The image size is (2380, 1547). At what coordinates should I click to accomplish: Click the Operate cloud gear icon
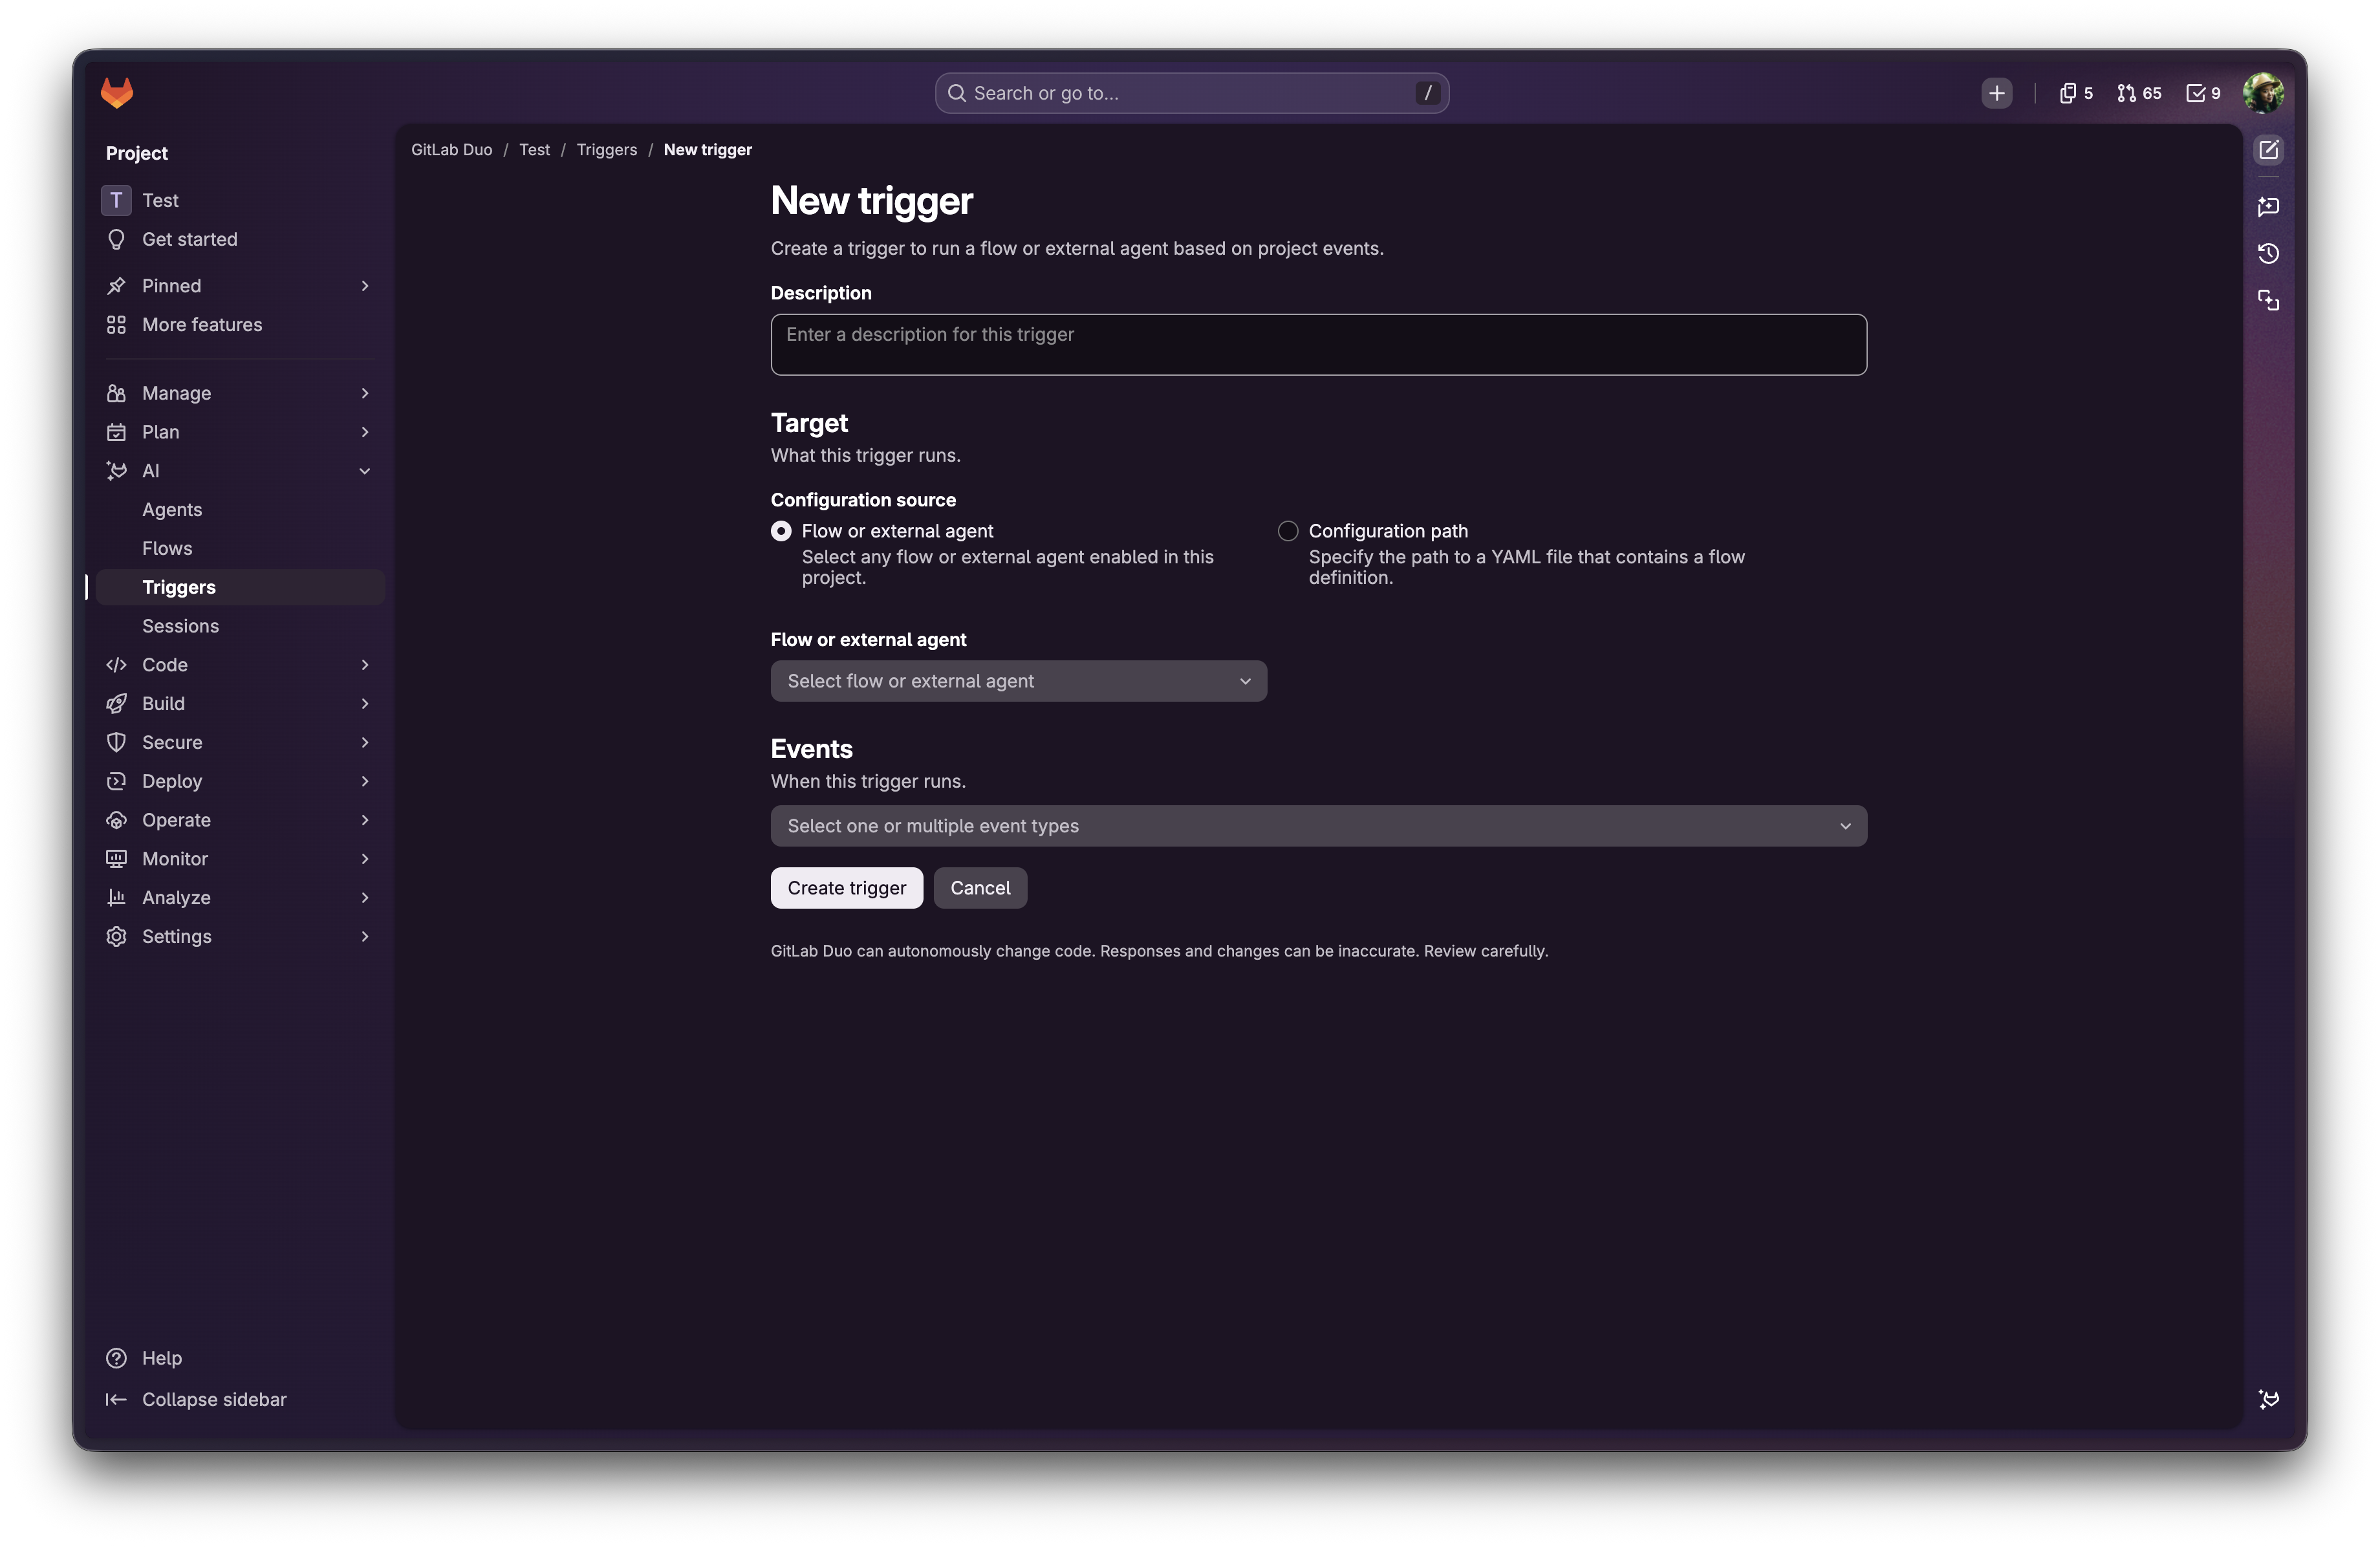[116, 820]
